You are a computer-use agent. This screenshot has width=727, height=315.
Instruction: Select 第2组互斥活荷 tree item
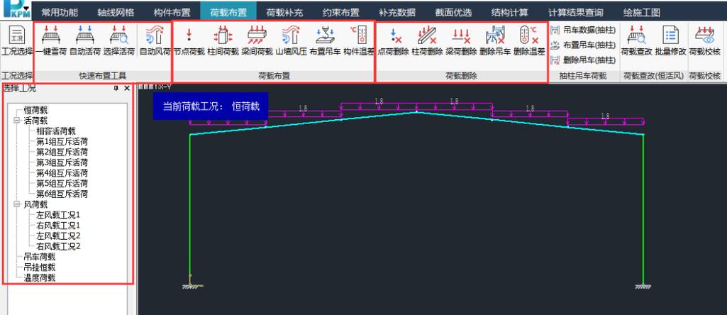(x=62, y=152)
